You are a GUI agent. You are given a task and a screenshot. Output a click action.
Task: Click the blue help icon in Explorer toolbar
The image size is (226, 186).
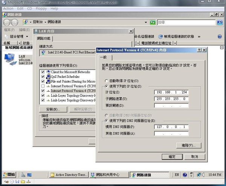[220, 36]
